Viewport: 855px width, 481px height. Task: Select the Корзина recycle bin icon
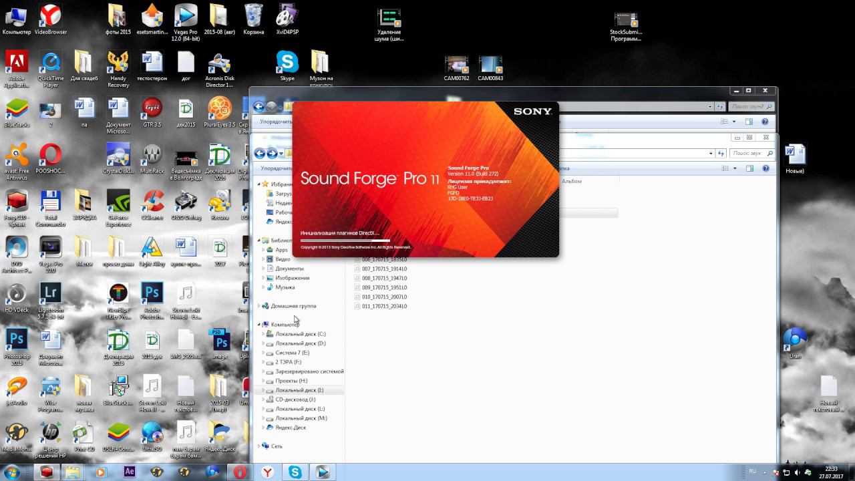[x=253, y=19]
